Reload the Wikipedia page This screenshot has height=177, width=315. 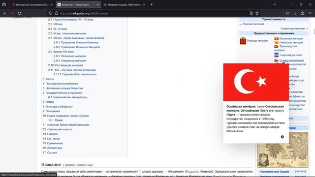click(x=20, y=13)
